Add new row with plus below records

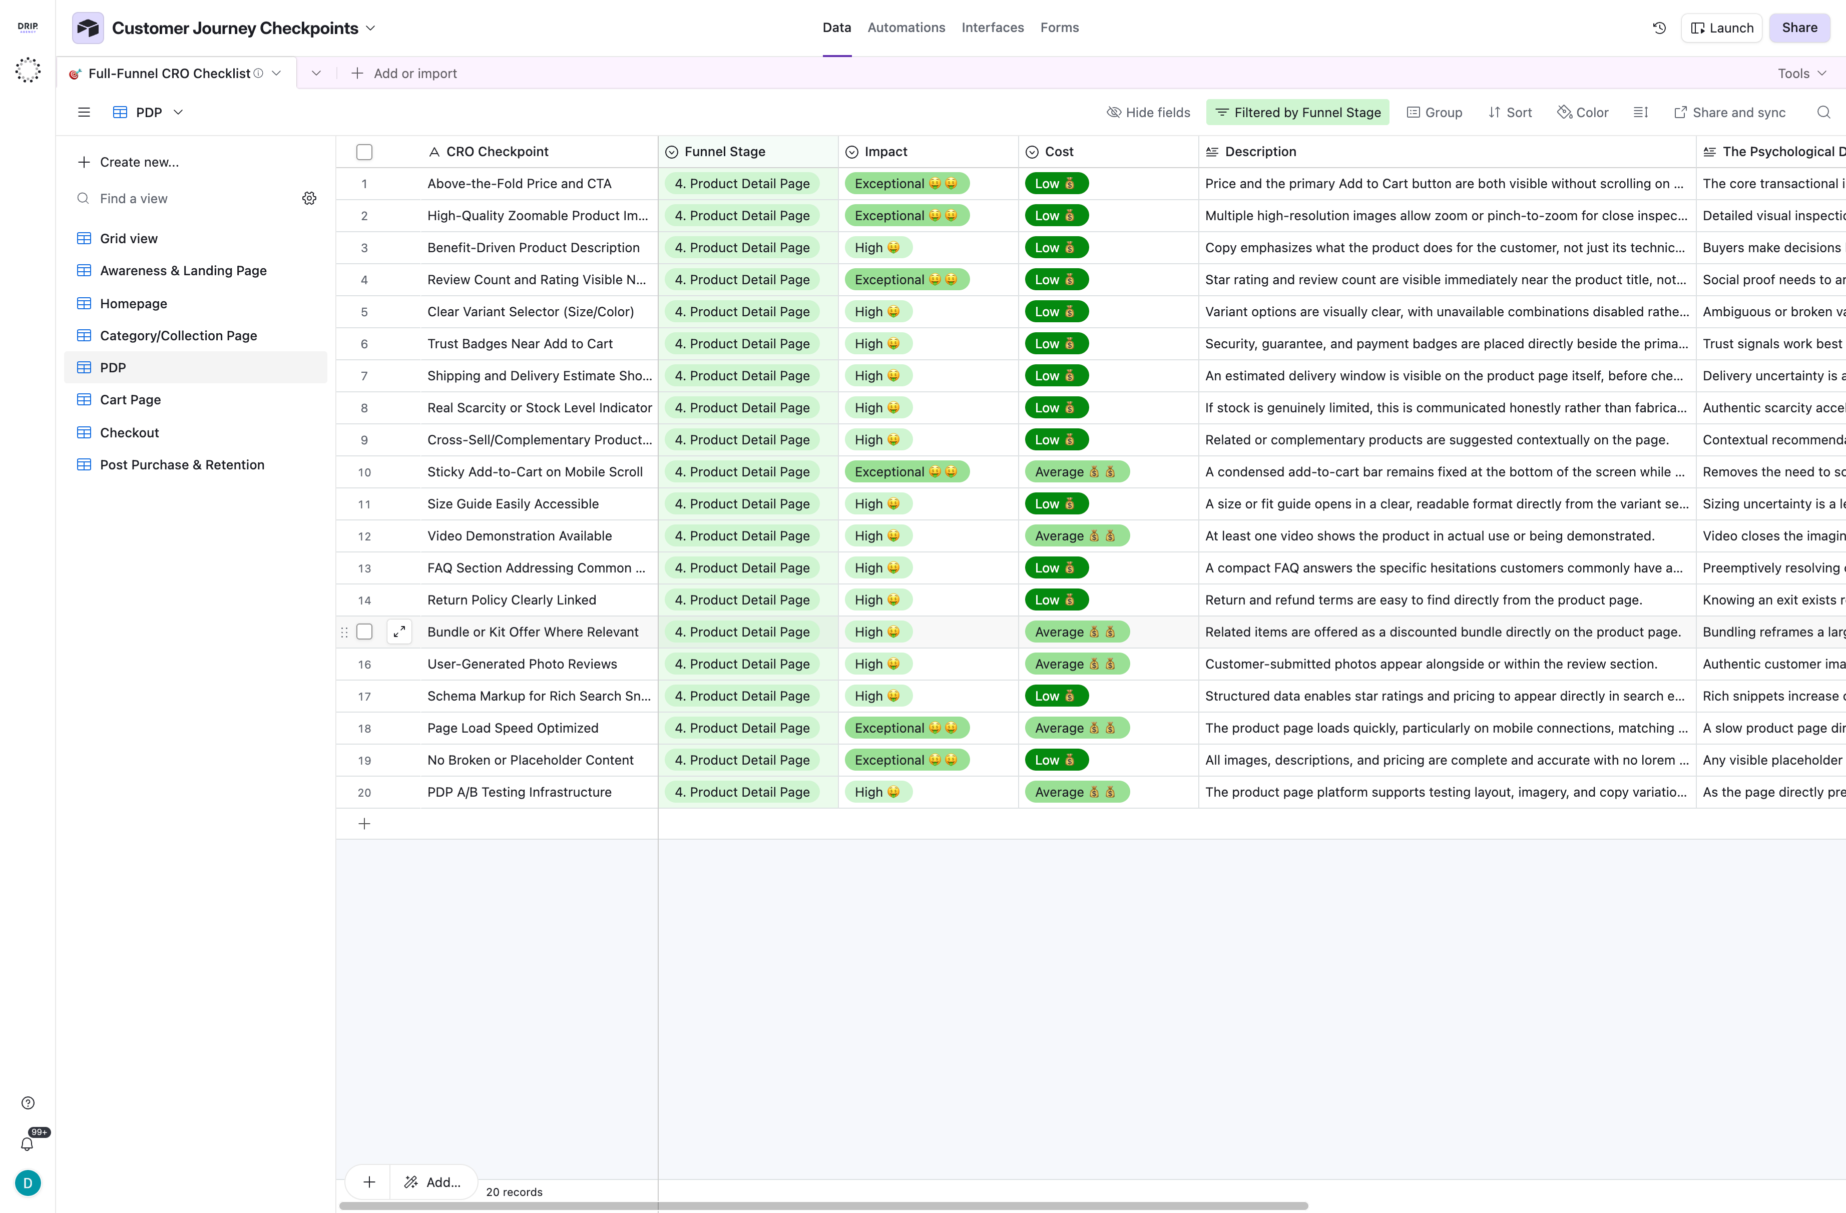(364, 824)
